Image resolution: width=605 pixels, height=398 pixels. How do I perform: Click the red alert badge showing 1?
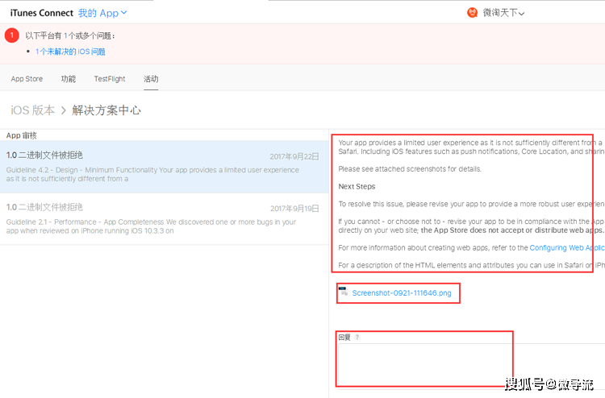click(x=11, y=35)
